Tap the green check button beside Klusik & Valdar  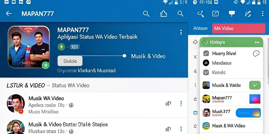pyautogui.click(x=255, y=85)
